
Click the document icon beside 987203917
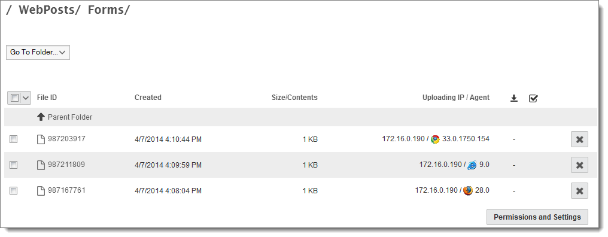pyautogui.click(x=41, y=139)
